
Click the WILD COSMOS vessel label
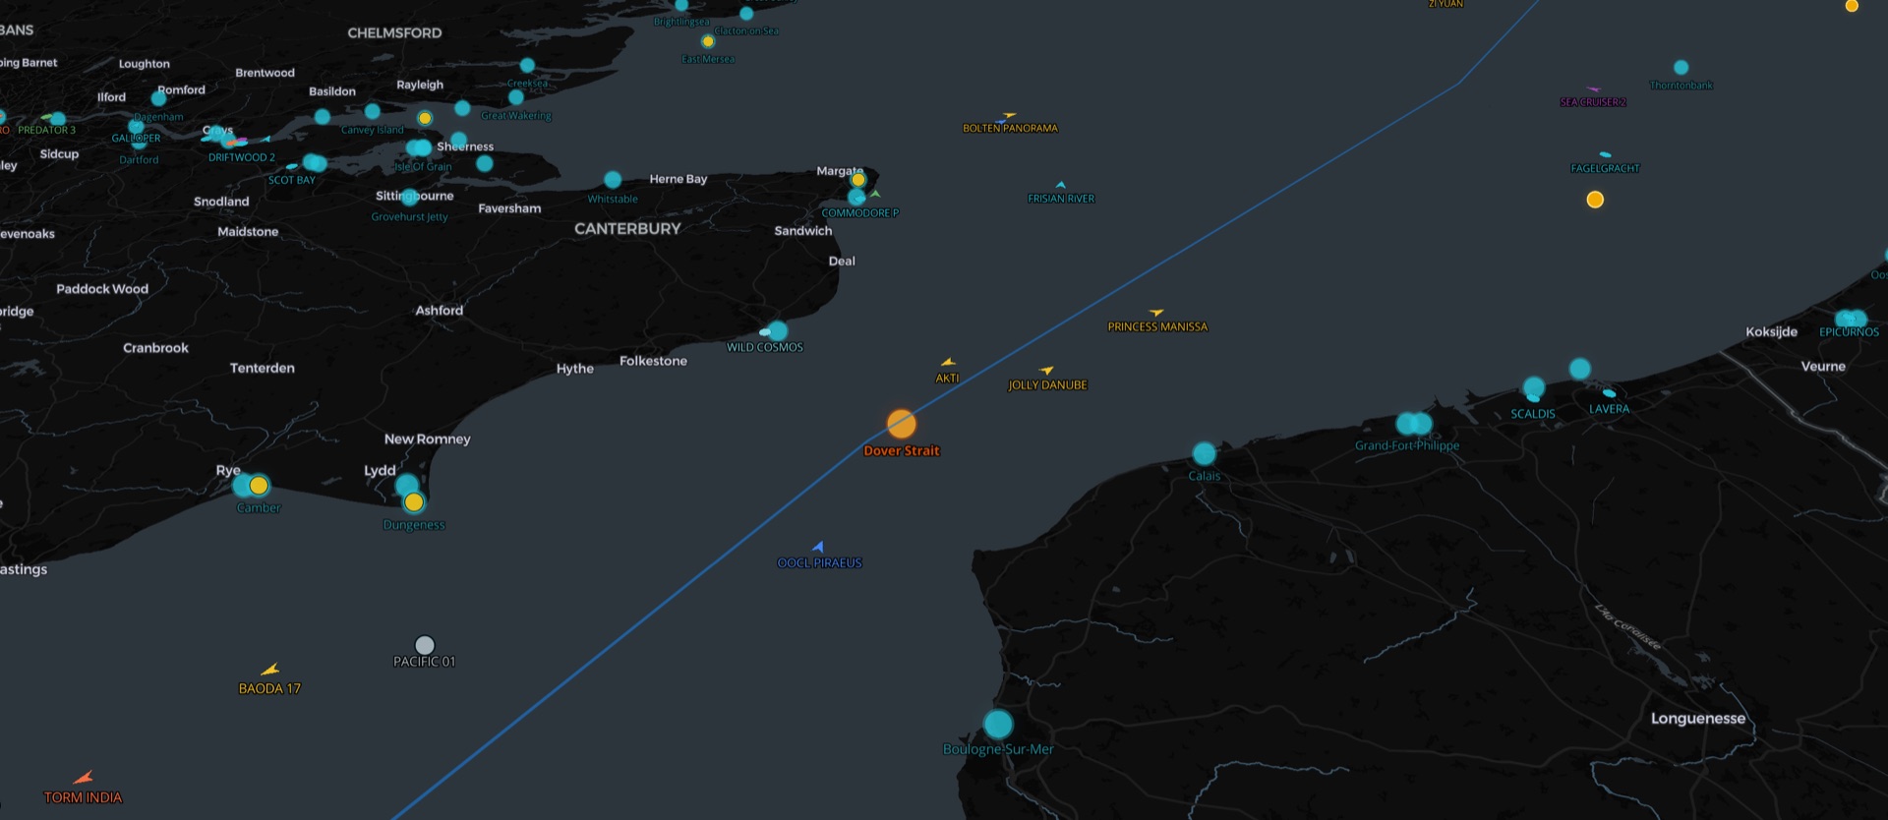coord(765,347)
